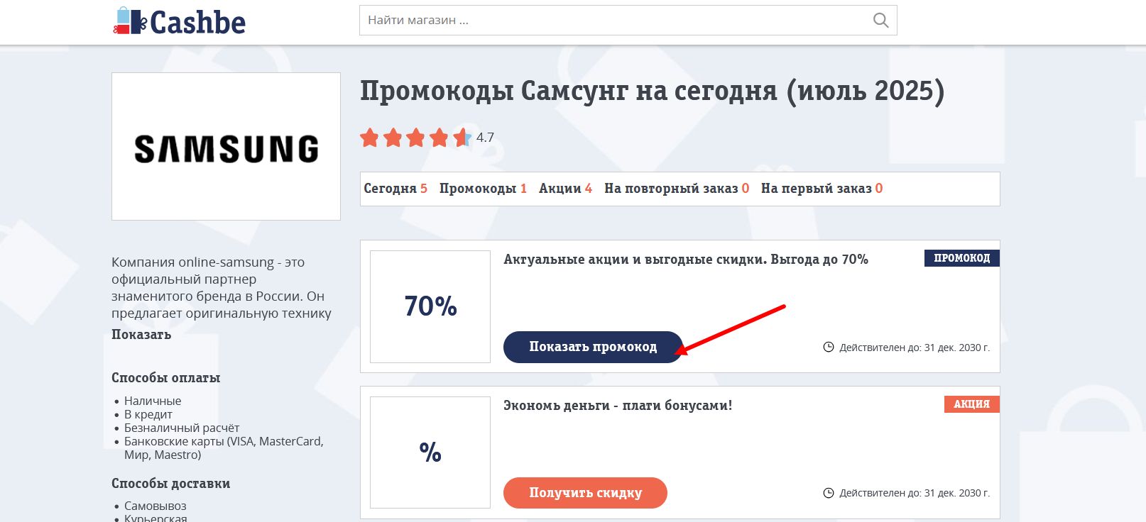Select the Акции 4 filter tab
The image size is (1146, 522).
pyautogui.click(x=565, y=189)
